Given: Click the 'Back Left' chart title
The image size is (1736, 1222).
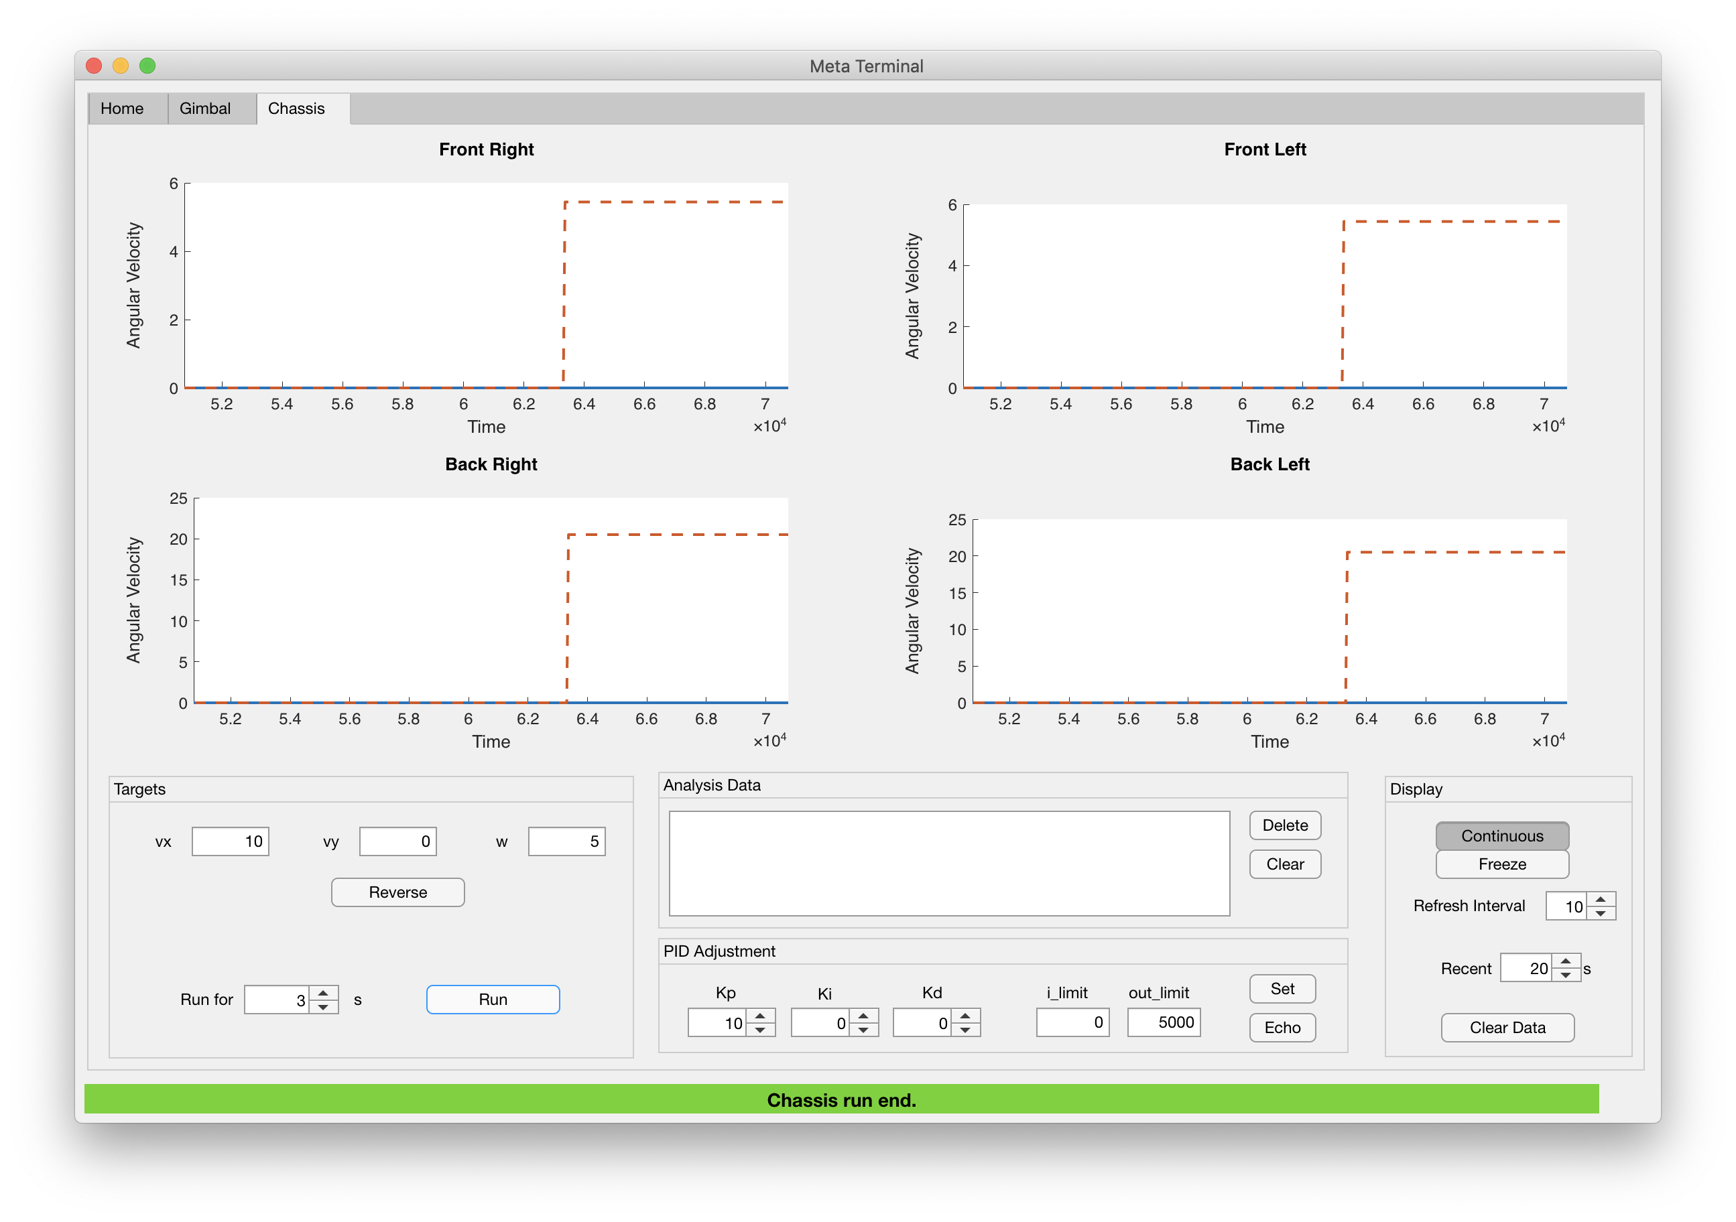Looking at the screenshot, I should 1269,464.
